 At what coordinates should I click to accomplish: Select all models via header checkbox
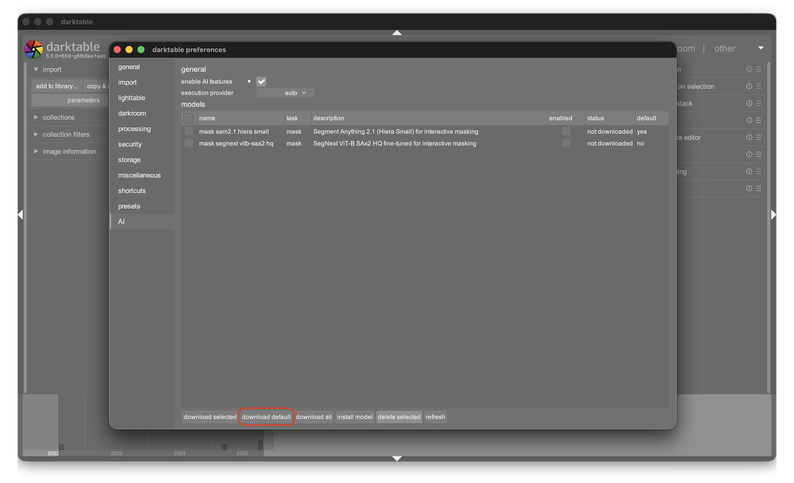189,118
